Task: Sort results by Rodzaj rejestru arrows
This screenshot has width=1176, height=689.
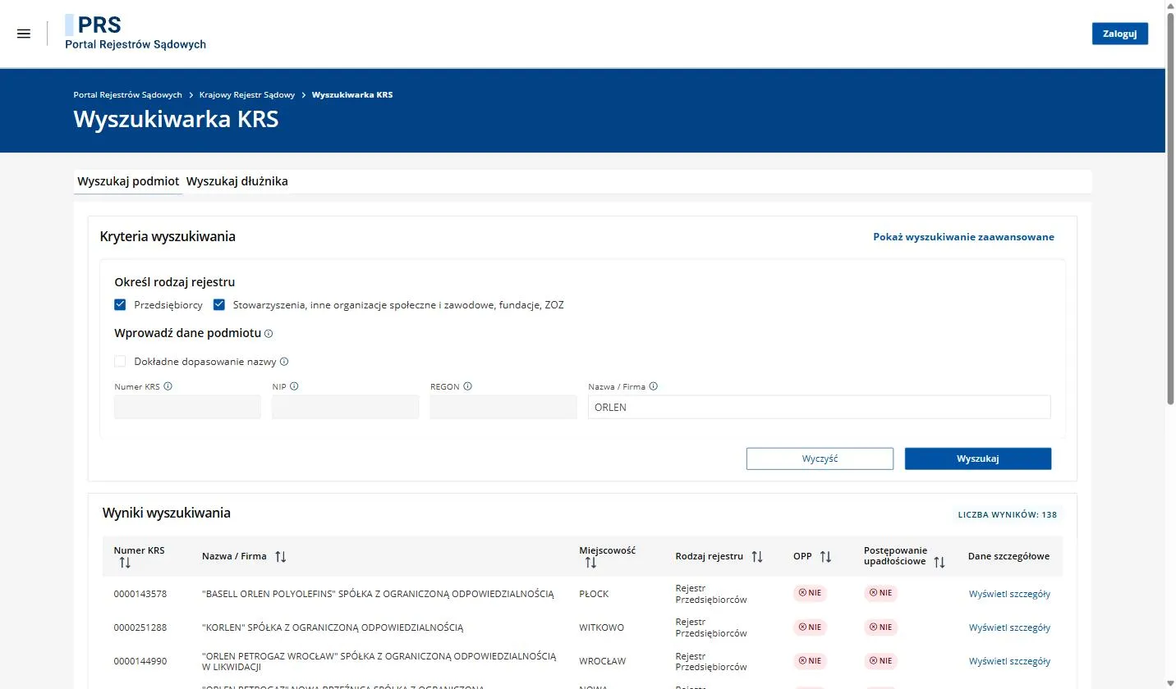Action: [757, 556]
